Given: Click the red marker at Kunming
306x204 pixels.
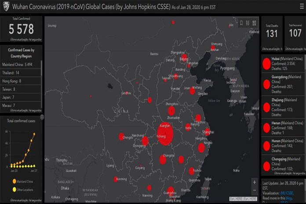Looking at the screenshot, I should (x=116, y=179).
